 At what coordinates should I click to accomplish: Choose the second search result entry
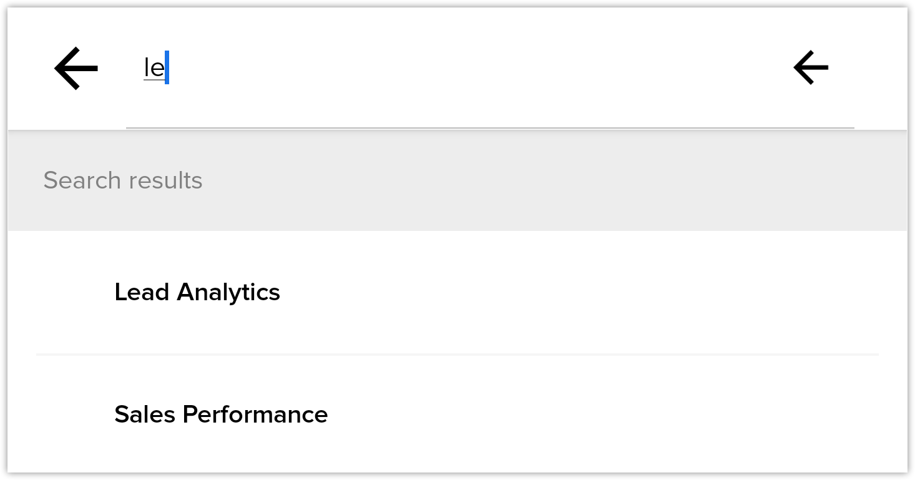(221, 414)
